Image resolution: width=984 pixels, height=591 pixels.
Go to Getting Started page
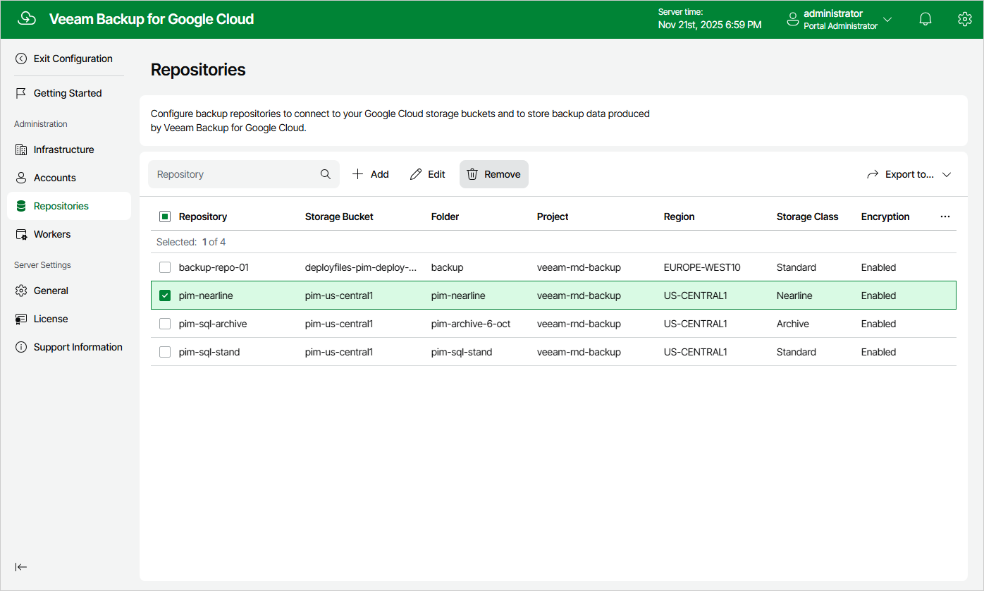pos(69,93)
